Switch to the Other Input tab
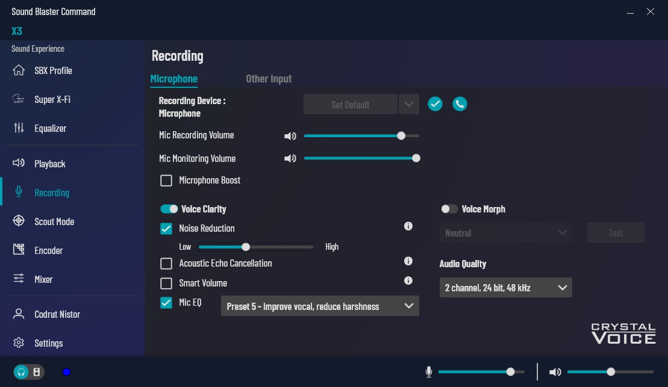Image resolution: width=668 pixels, height=387 pixels. [269, 79]
